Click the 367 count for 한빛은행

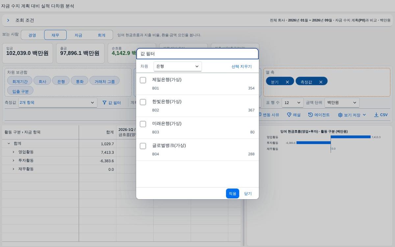tap(251, 110)
